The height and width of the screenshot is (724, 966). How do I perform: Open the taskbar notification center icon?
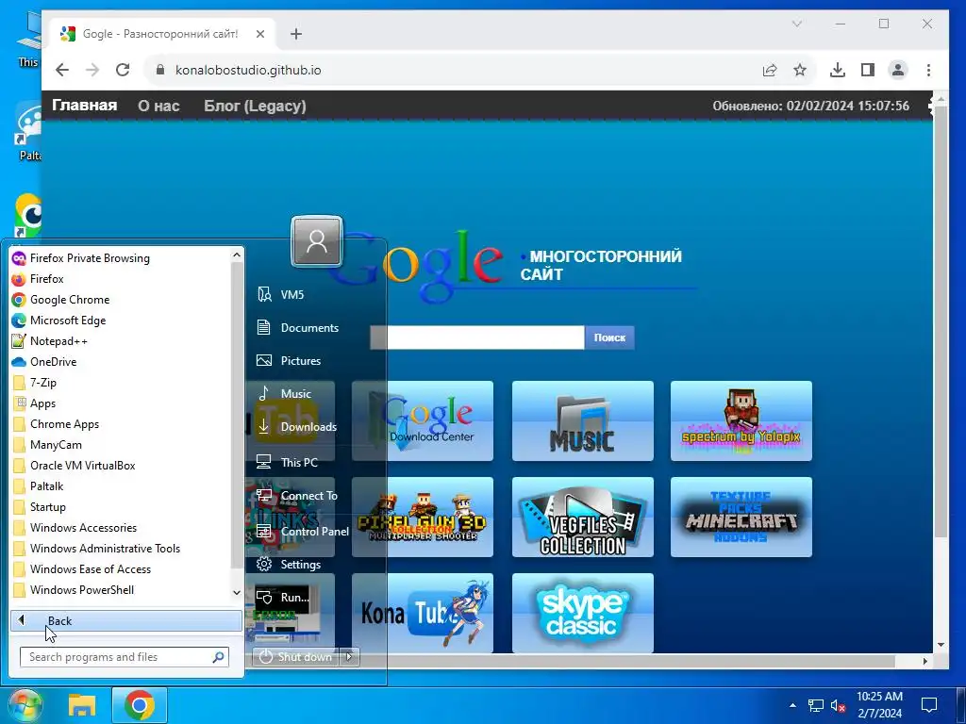929,705
